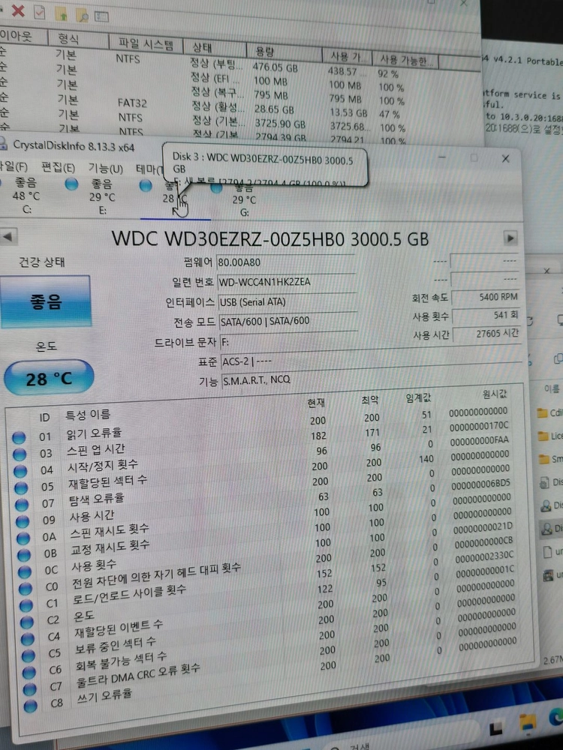Viewport: 563px width, 750px height.
Task: Click the 특성 이름 column header
Action: pyautogui.click(x=88, y=415)
